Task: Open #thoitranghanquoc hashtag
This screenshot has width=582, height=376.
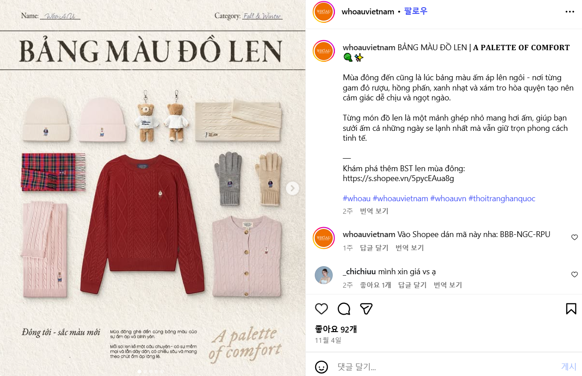Action: (x=502, y=199)
